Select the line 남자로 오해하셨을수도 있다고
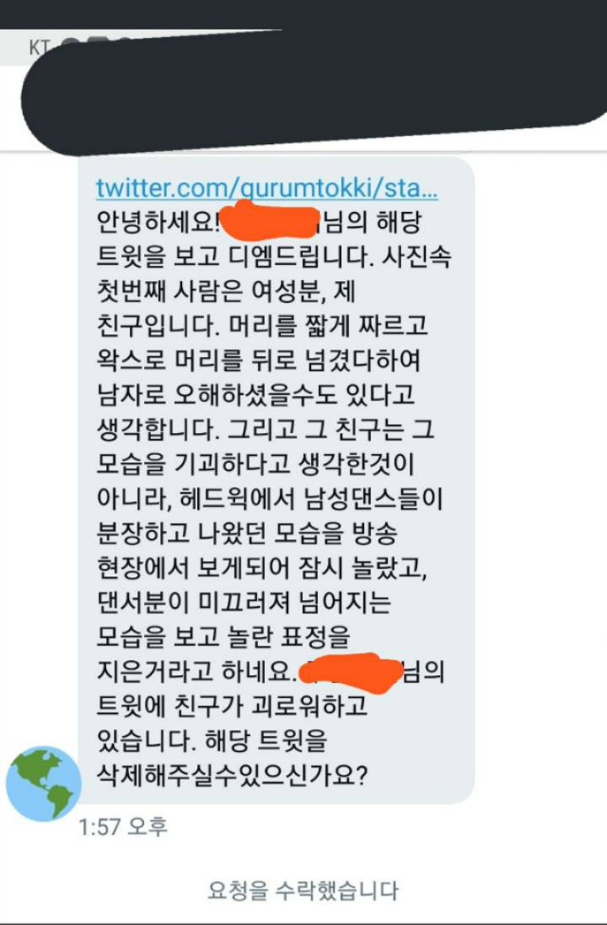This screenshot has width=607, height=925. pyautogui.click(x=255, y=394)
